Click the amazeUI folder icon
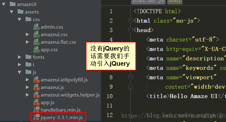This screenshot has height=122, width=226. click(13, 4)
